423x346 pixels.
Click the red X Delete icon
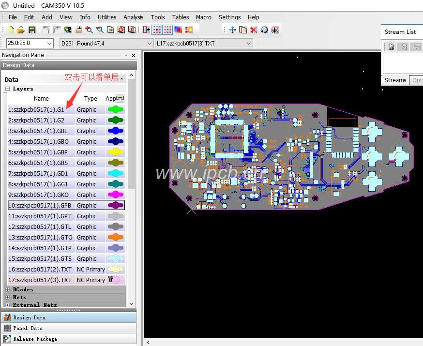click(254, 30)
